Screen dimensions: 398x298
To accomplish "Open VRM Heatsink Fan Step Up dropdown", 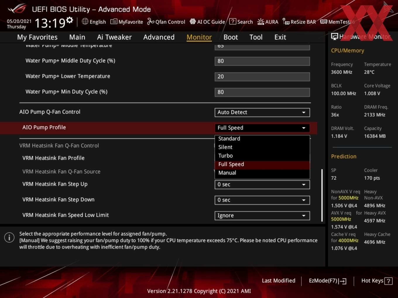I will [x=262, y=184].
